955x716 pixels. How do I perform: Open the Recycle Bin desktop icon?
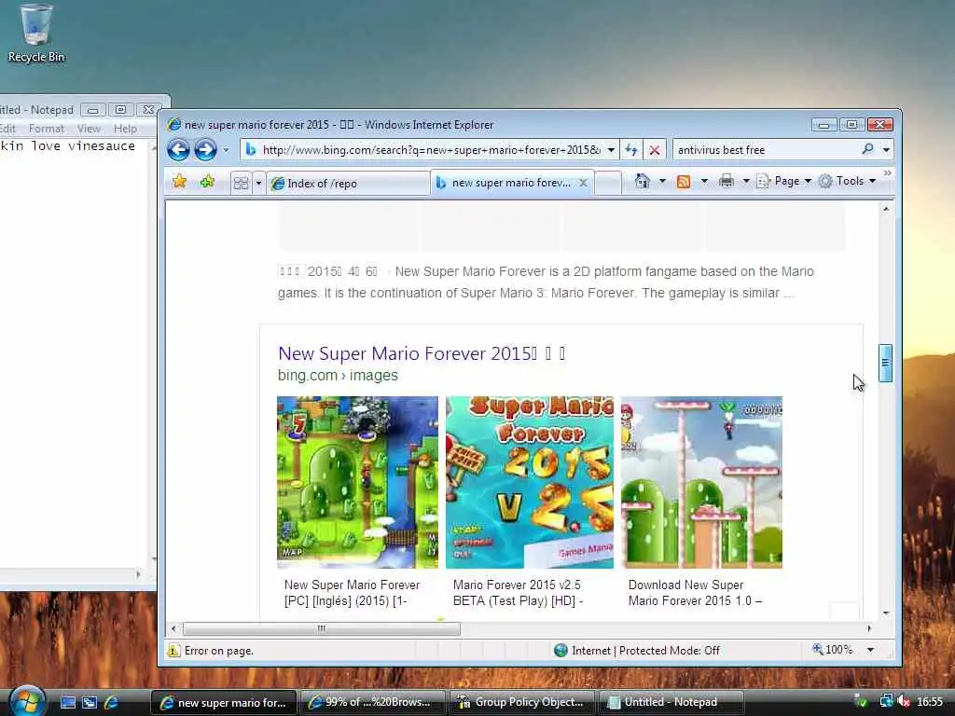click(x=36, y=34)
